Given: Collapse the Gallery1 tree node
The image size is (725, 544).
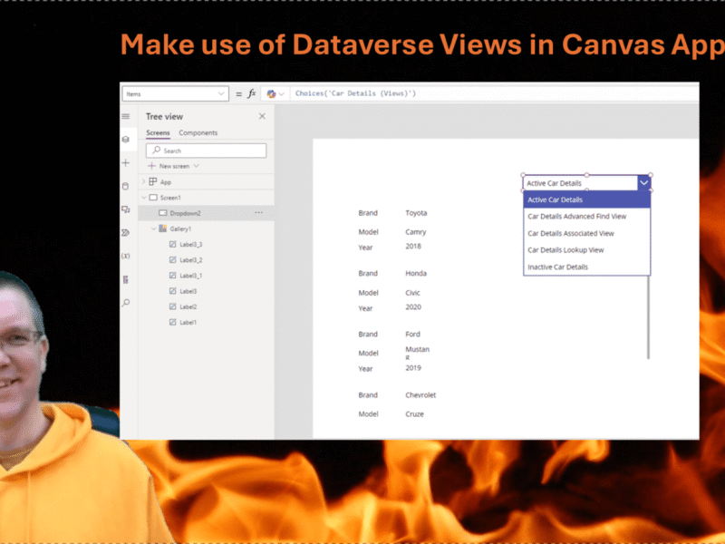Looking at the screenshot, I should [153, 228].
